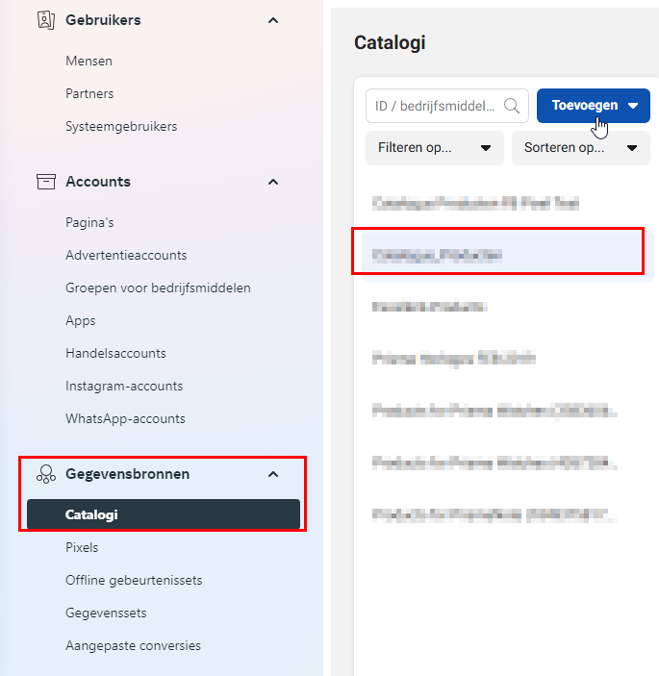Click the search magnifier icon
Viewport: 659px width, 676px height.
point(512,106)
